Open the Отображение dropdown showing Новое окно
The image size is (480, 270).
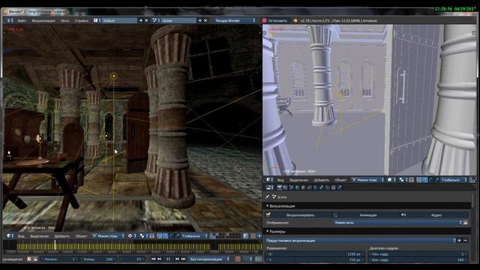397,223
